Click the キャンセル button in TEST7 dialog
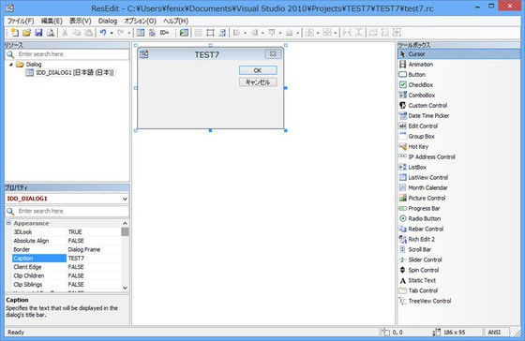Image resolution: width=525 pixels, height=341 pixels. pyautogui.click(x=258, y=82)
